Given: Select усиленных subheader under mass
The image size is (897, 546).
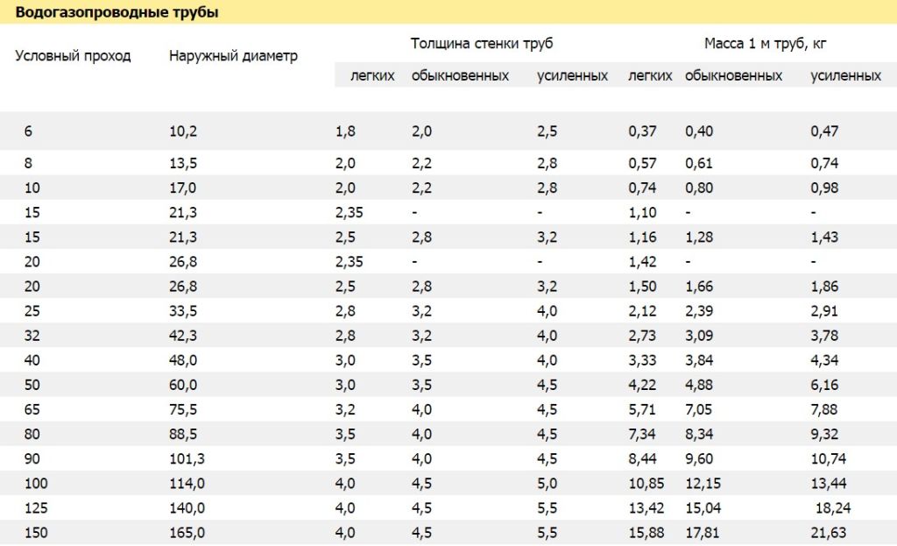Looking at the screenshot, I should pos(845,75).
